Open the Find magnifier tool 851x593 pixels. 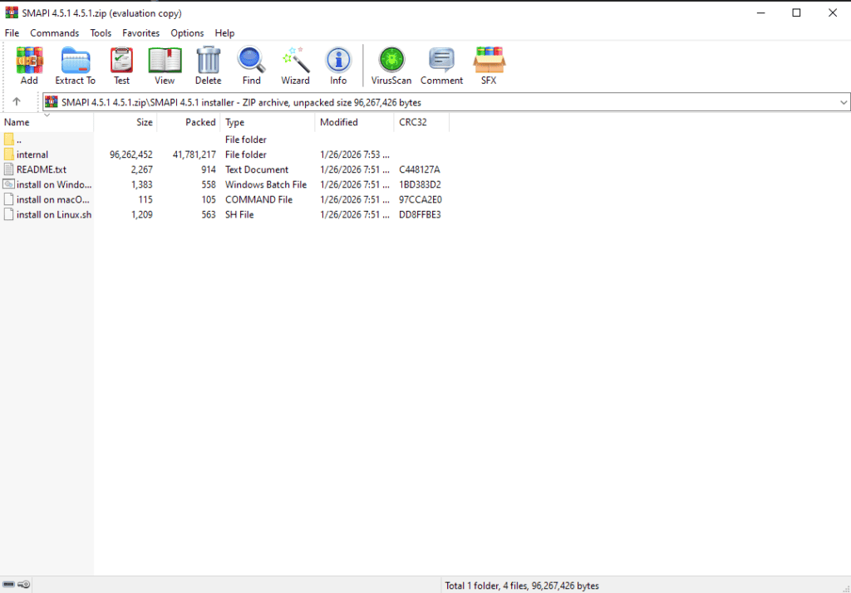click(251, 65)
